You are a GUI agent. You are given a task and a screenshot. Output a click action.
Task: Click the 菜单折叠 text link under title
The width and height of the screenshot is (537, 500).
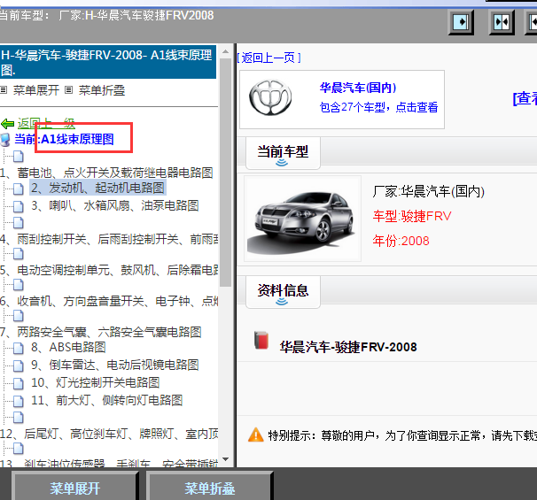[102, 90]
